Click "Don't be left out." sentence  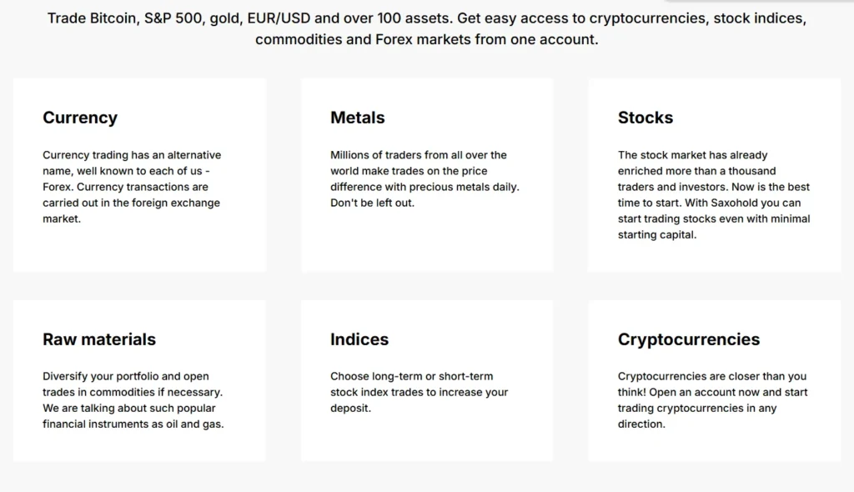372,203
